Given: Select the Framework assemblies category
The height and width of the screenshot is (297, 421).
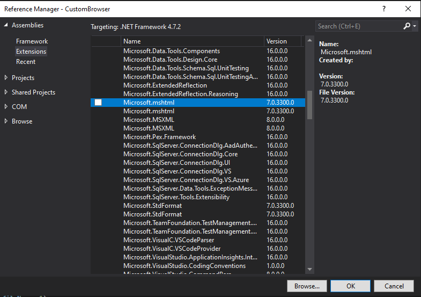Looking at the screenshot, I should (x=32, y=41).
